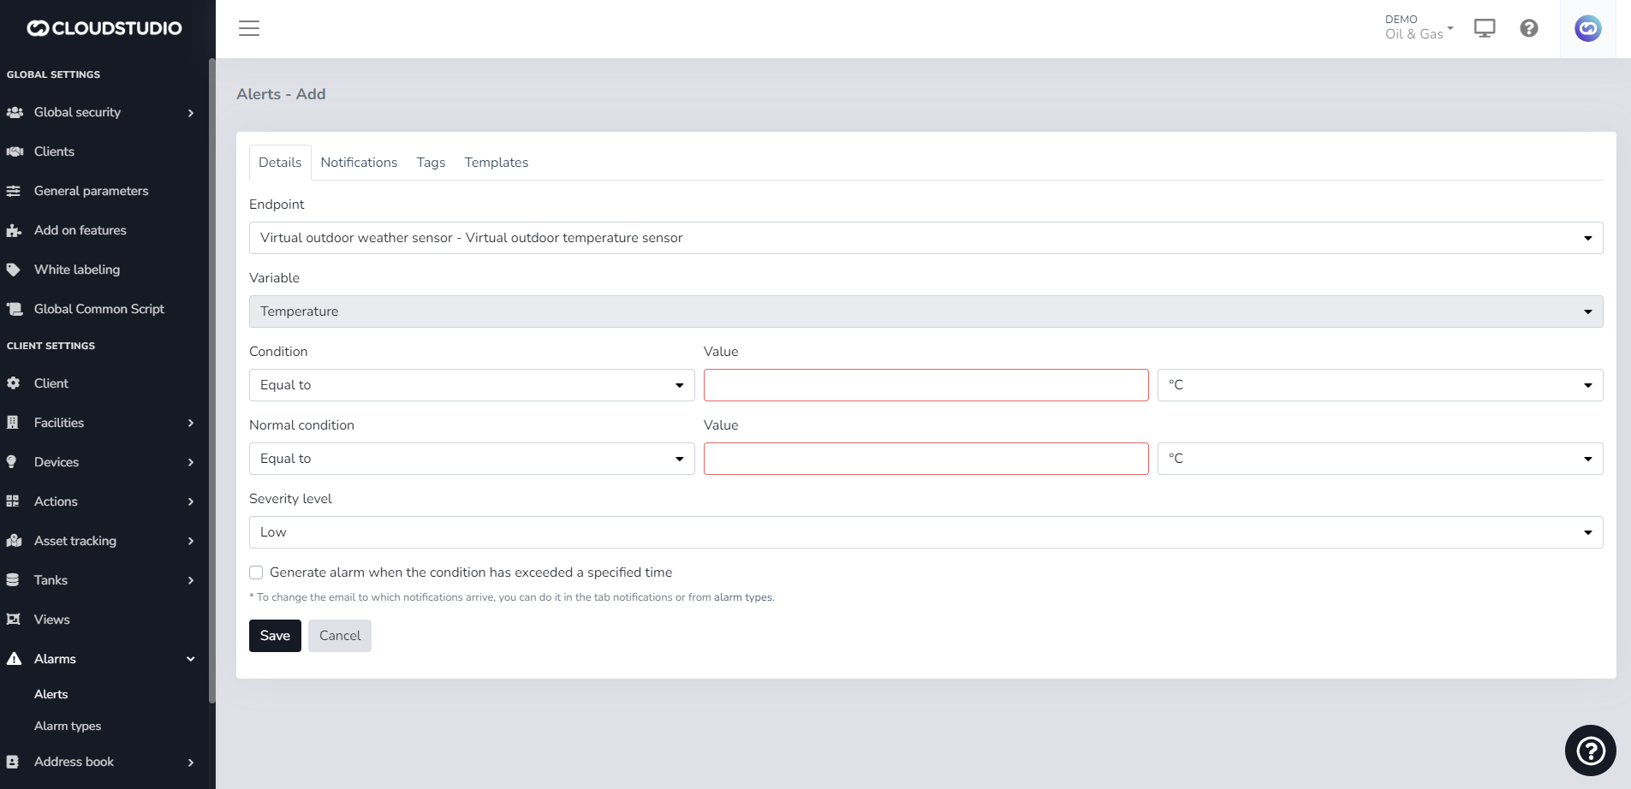Open the Severity level dropdown
The width and height of the screenshot is (1631, 789).
pos(925,532)
